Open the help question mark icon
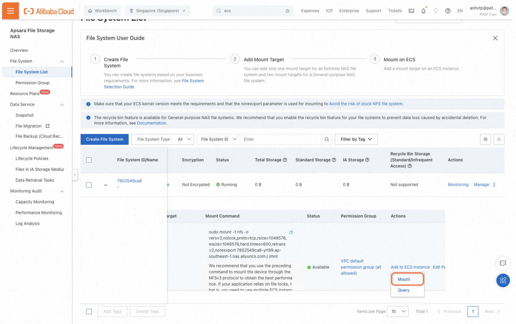 (448, 11)
